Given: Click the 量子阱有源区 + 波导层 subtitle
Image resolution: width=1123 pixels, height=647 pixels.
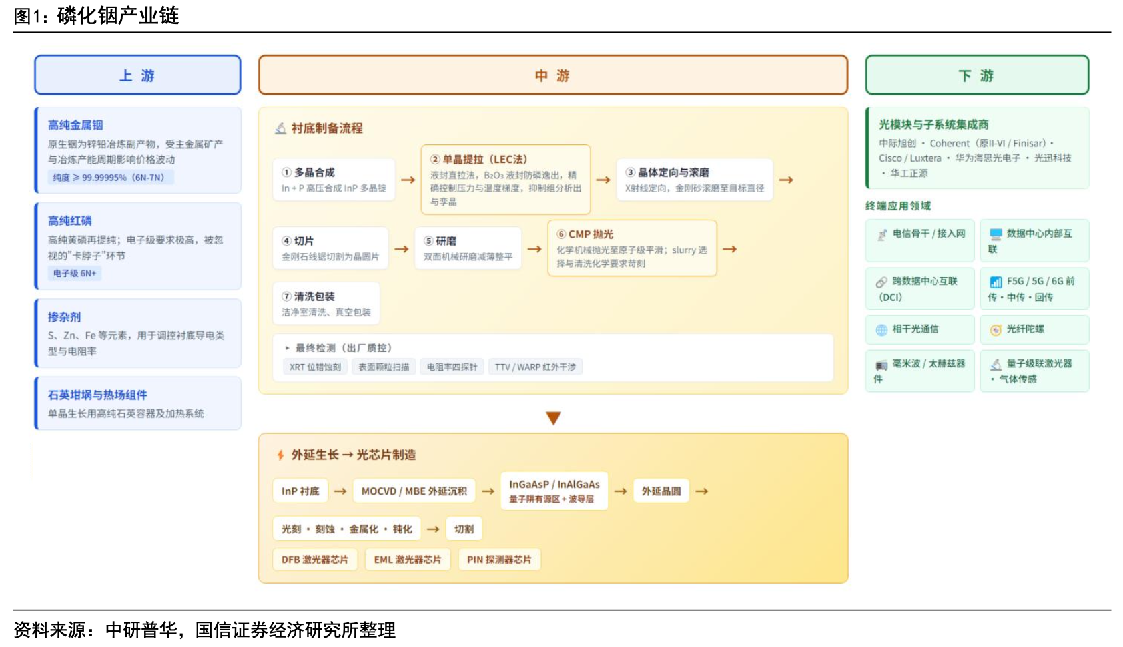Looking at the screenshot, I should (552, 499).
